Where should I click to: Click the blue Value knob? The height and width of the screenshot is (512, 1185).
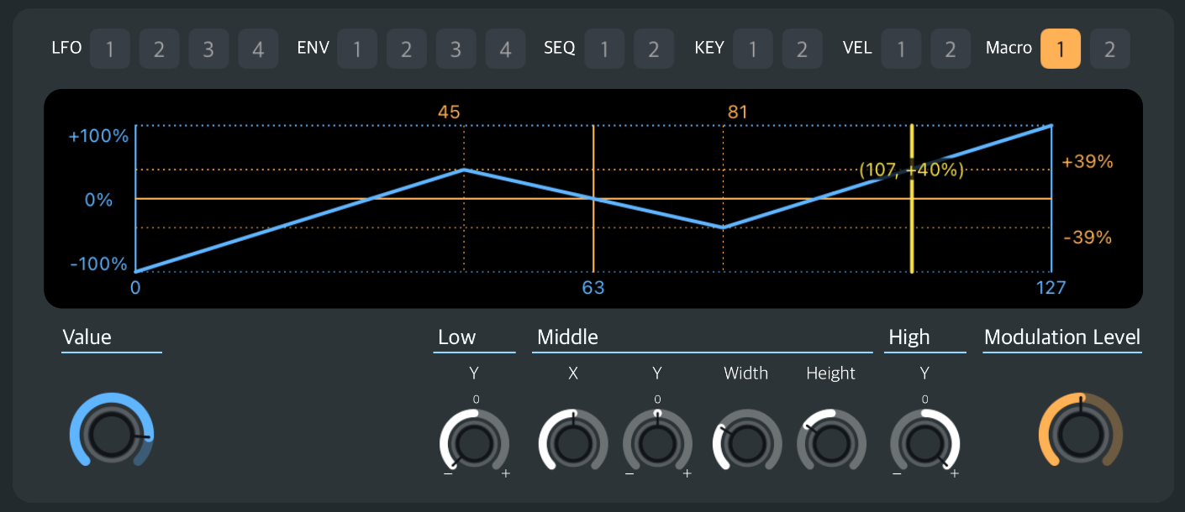click(111, 434)
